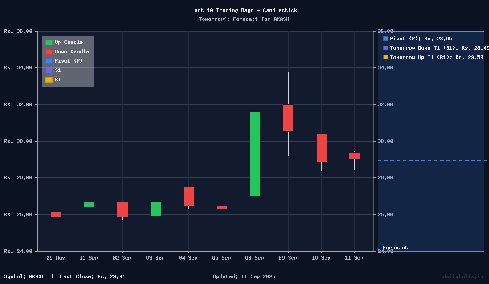Click the '04 Sep' x-axis label
This screenshot has height=284, width=489.
click(188, 258)
